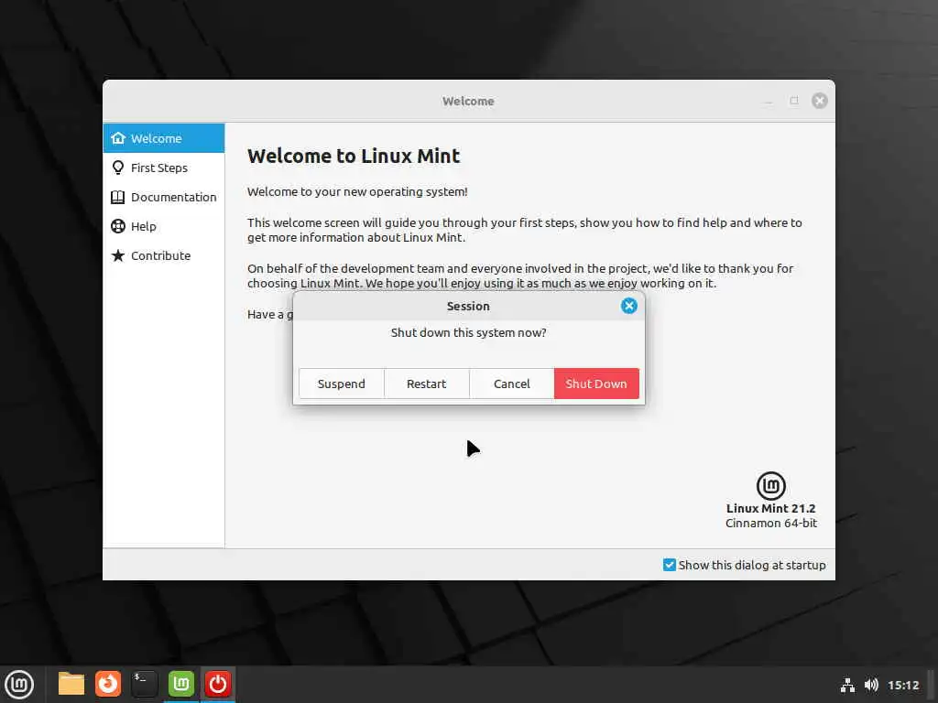Open the calendar from the 15:12 clock
The image size is (938, 703).
tap(902, 685)
